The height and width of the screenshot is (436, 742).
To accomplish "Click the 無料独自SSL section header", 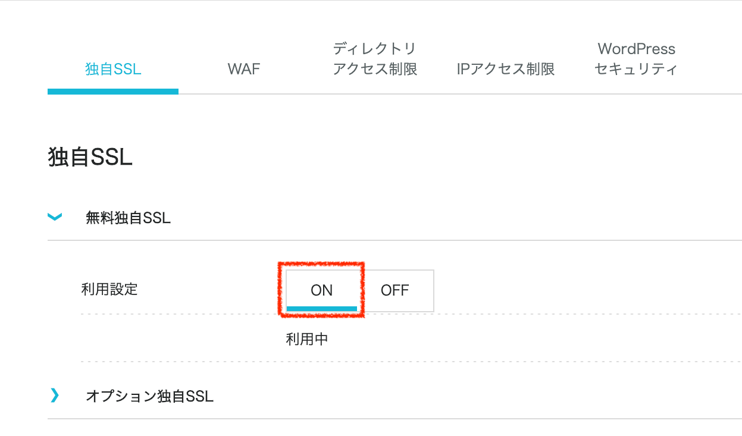I will (129, 218).
